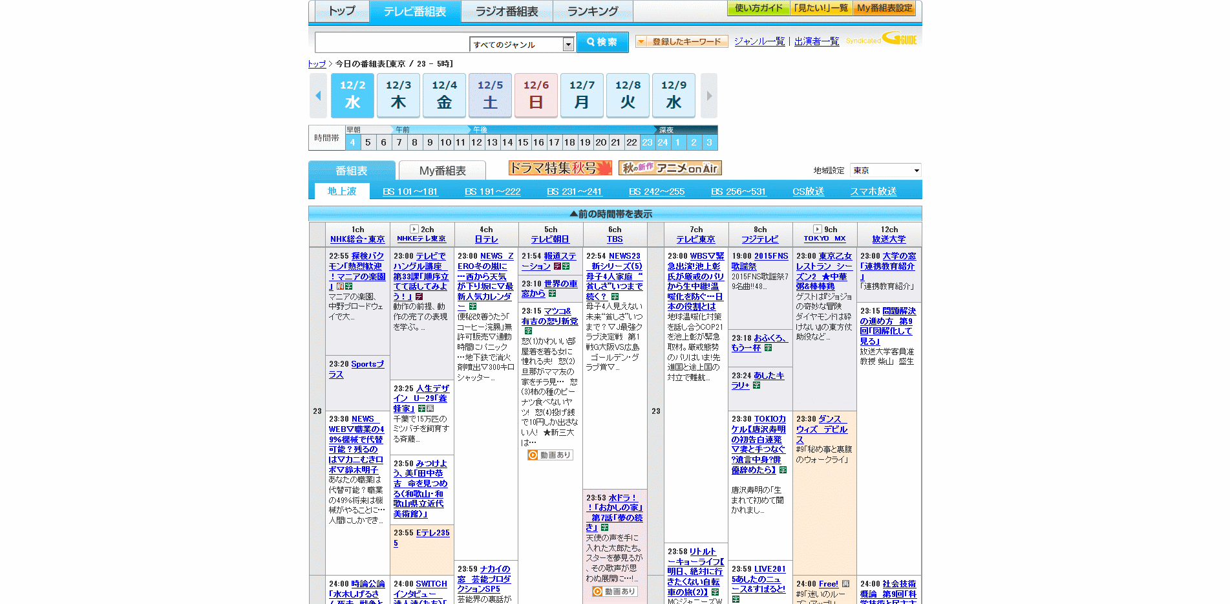Open the NHKEテレ東京 channel link
The height and width of the screenshot is (604, 1230).
click(421, 239)
